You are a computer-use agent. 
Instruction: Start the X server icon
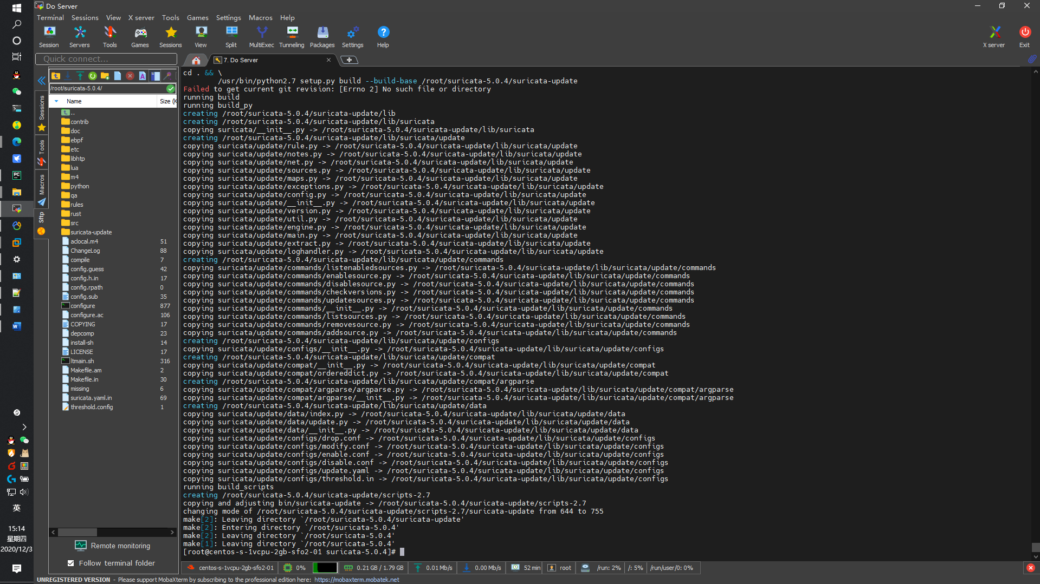(994, 37)
